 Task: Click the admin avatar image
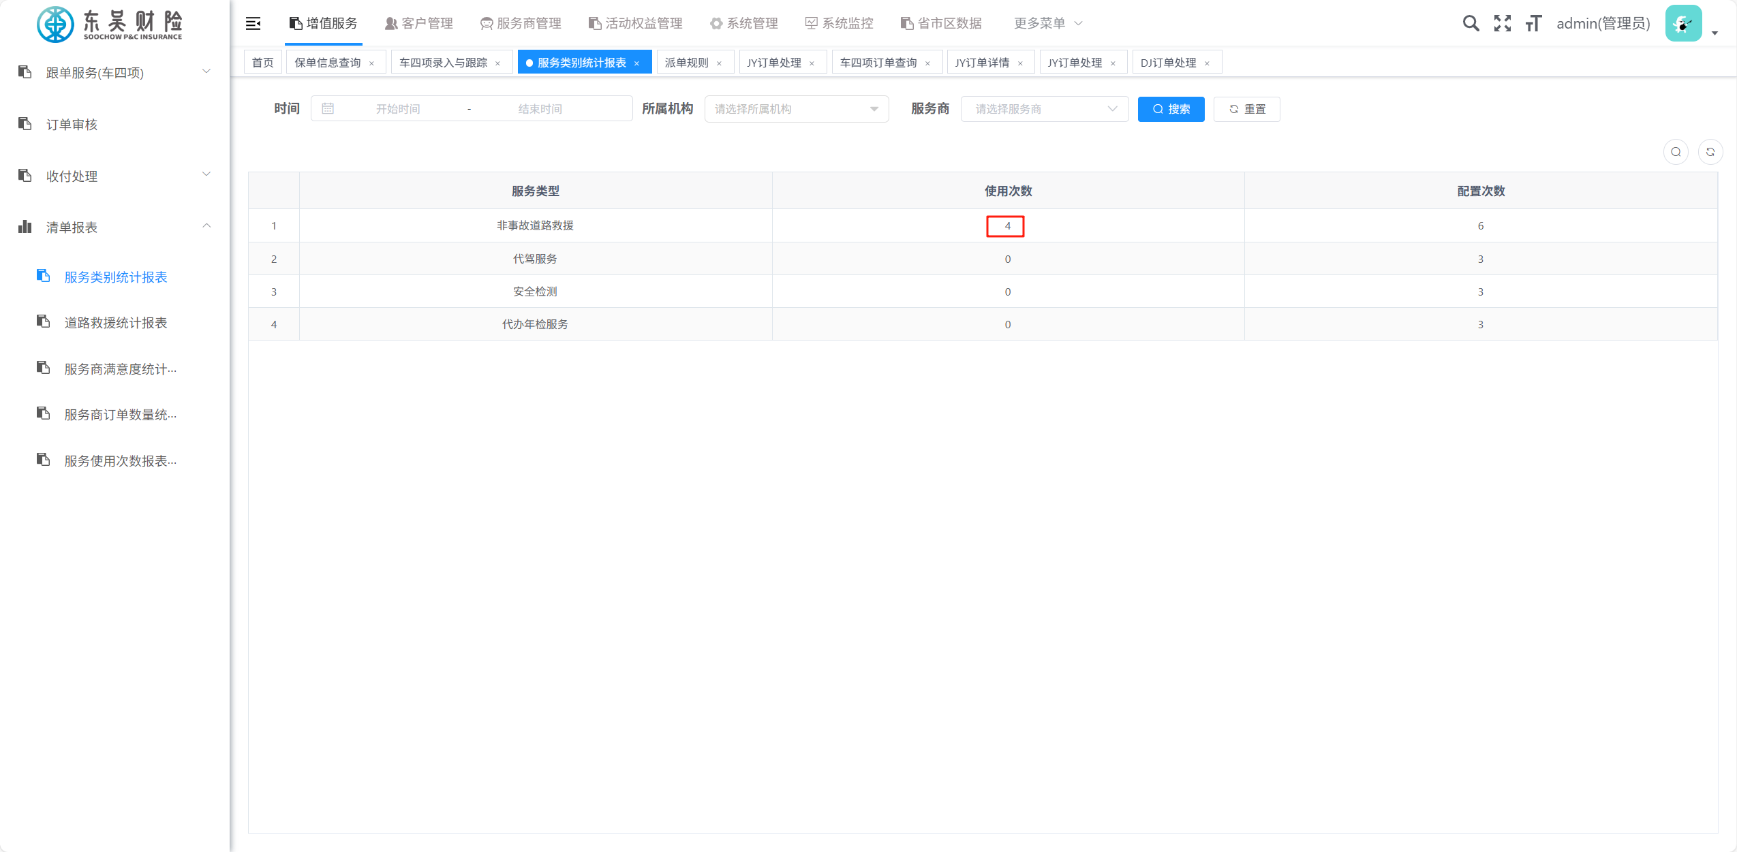[x=1682, y=24]
